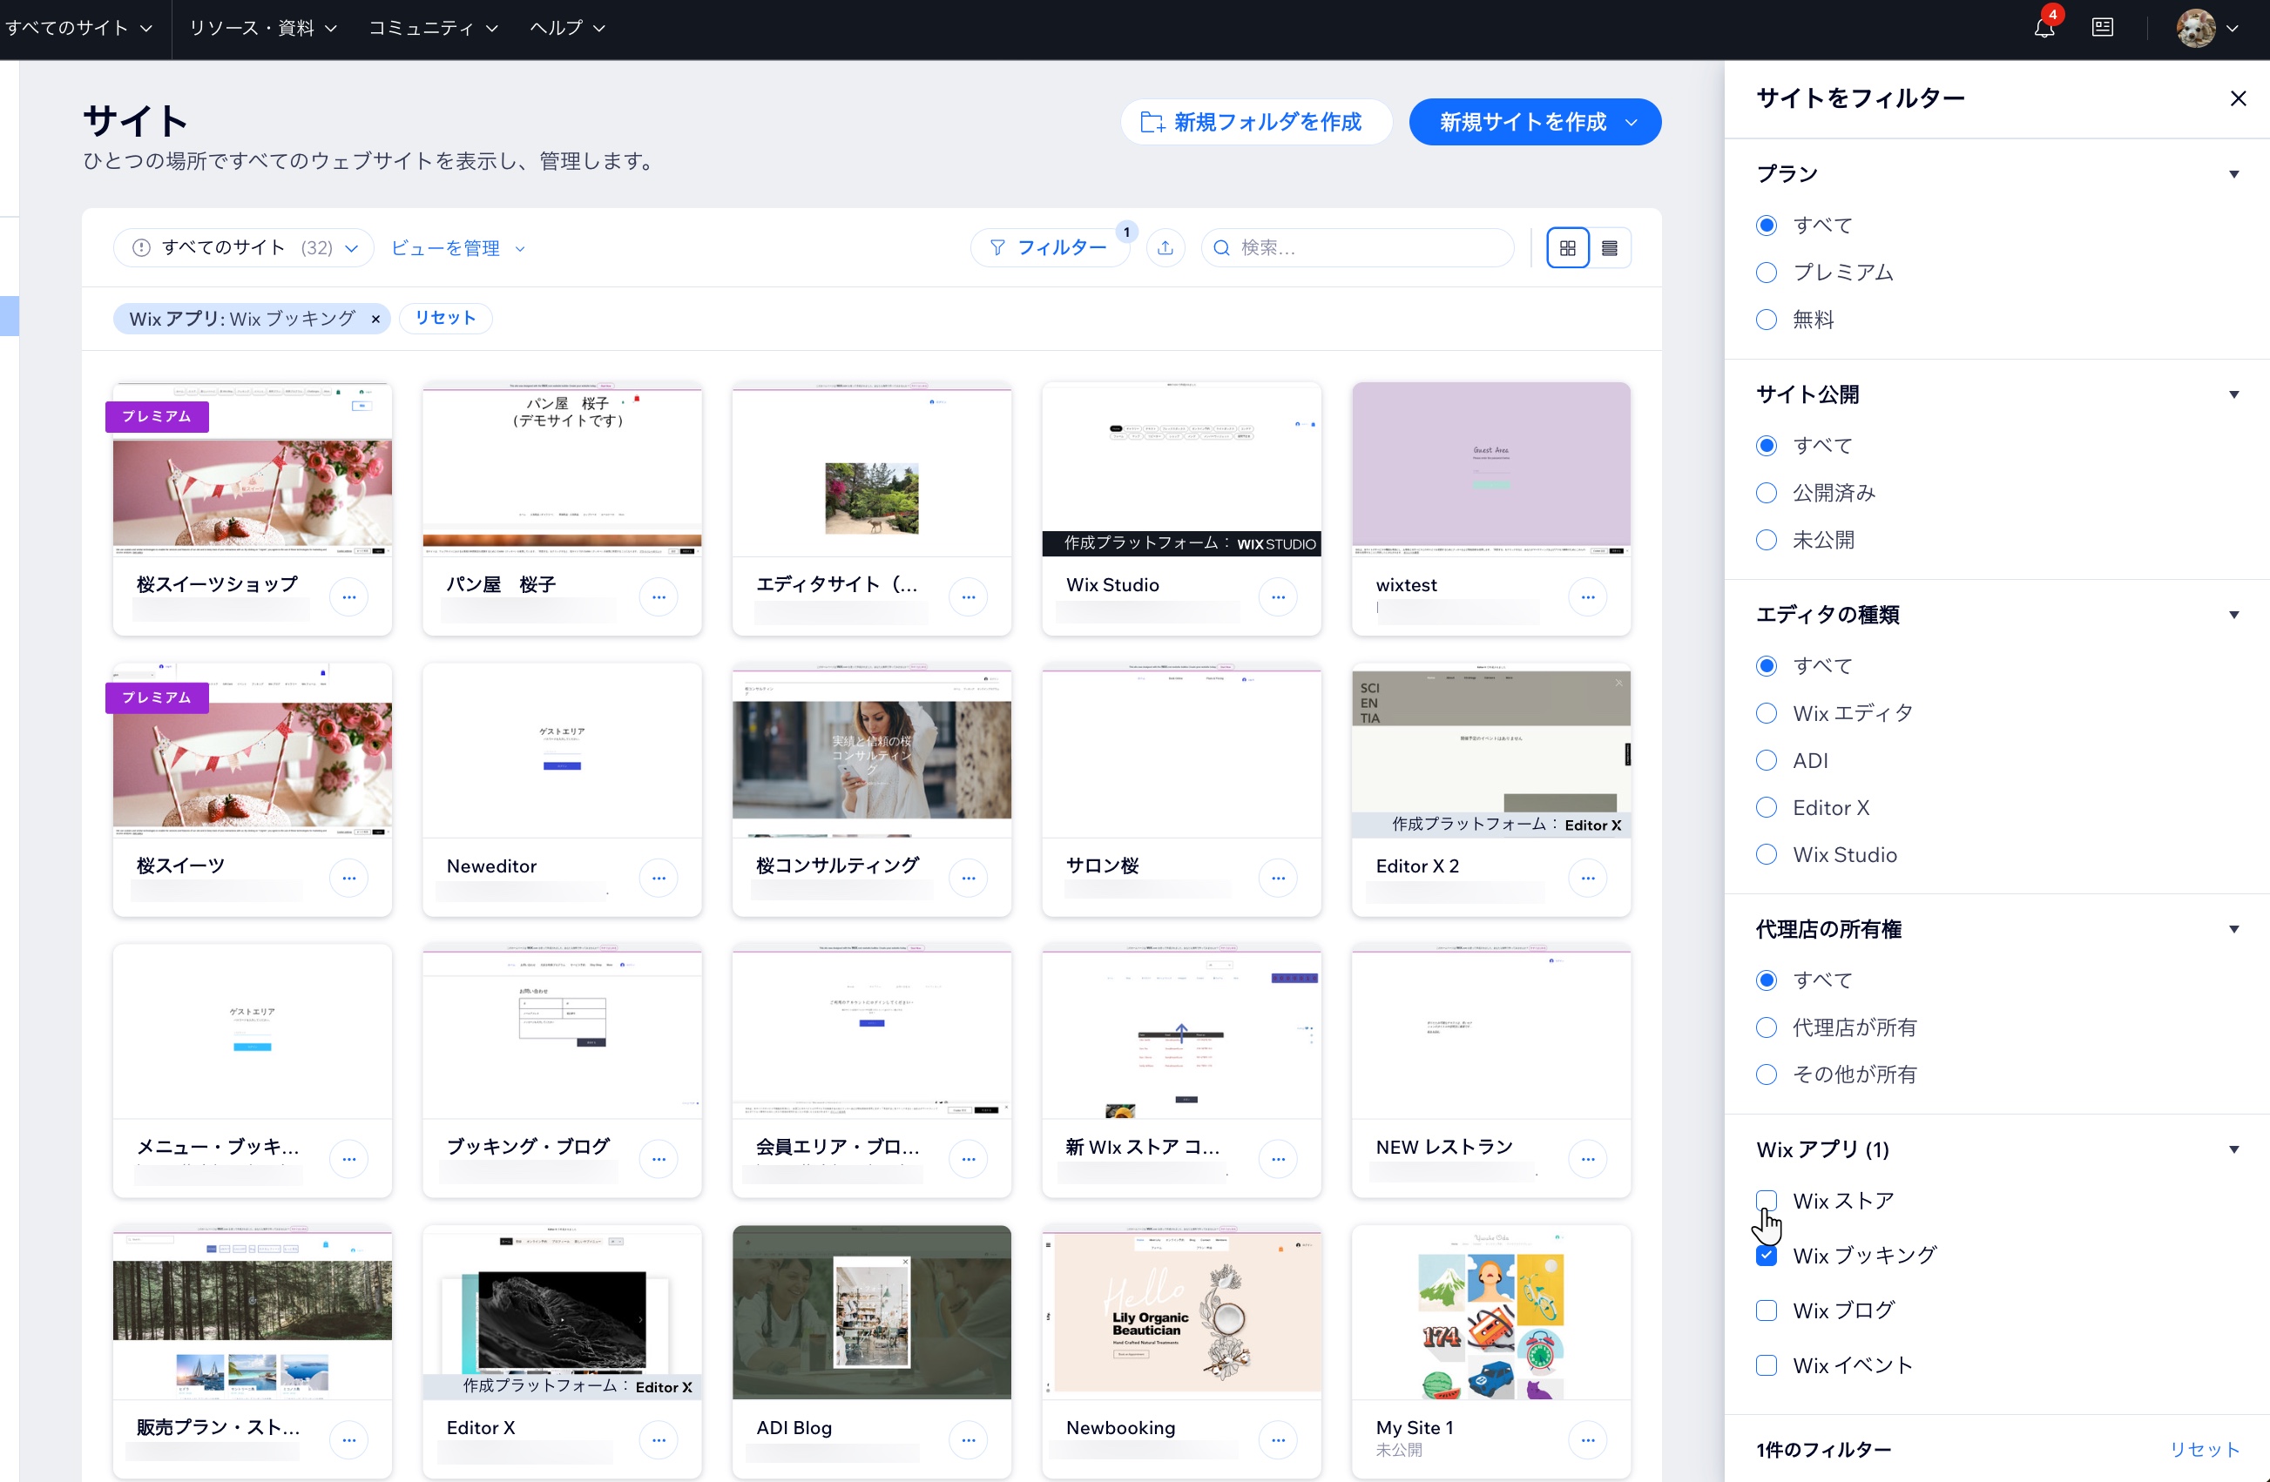Open ヘルプ menu
Screen dimensions: 2270x1482
click(568, 29)
